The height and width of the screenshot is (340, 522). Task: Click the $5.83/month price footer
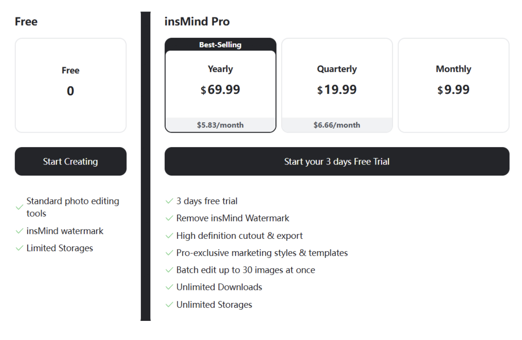(x=220, y=125)
